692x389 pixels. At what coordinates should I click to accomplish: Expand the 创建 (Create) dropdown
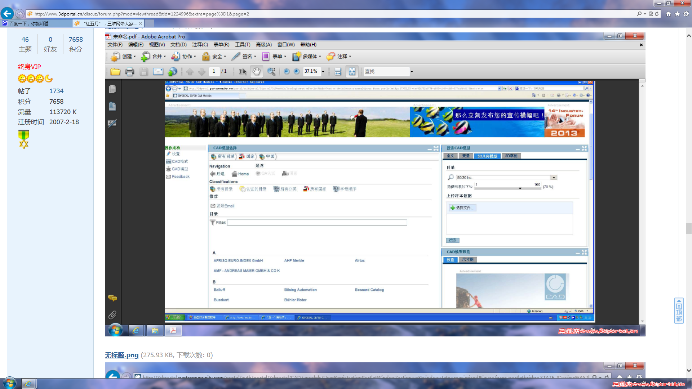127,57
